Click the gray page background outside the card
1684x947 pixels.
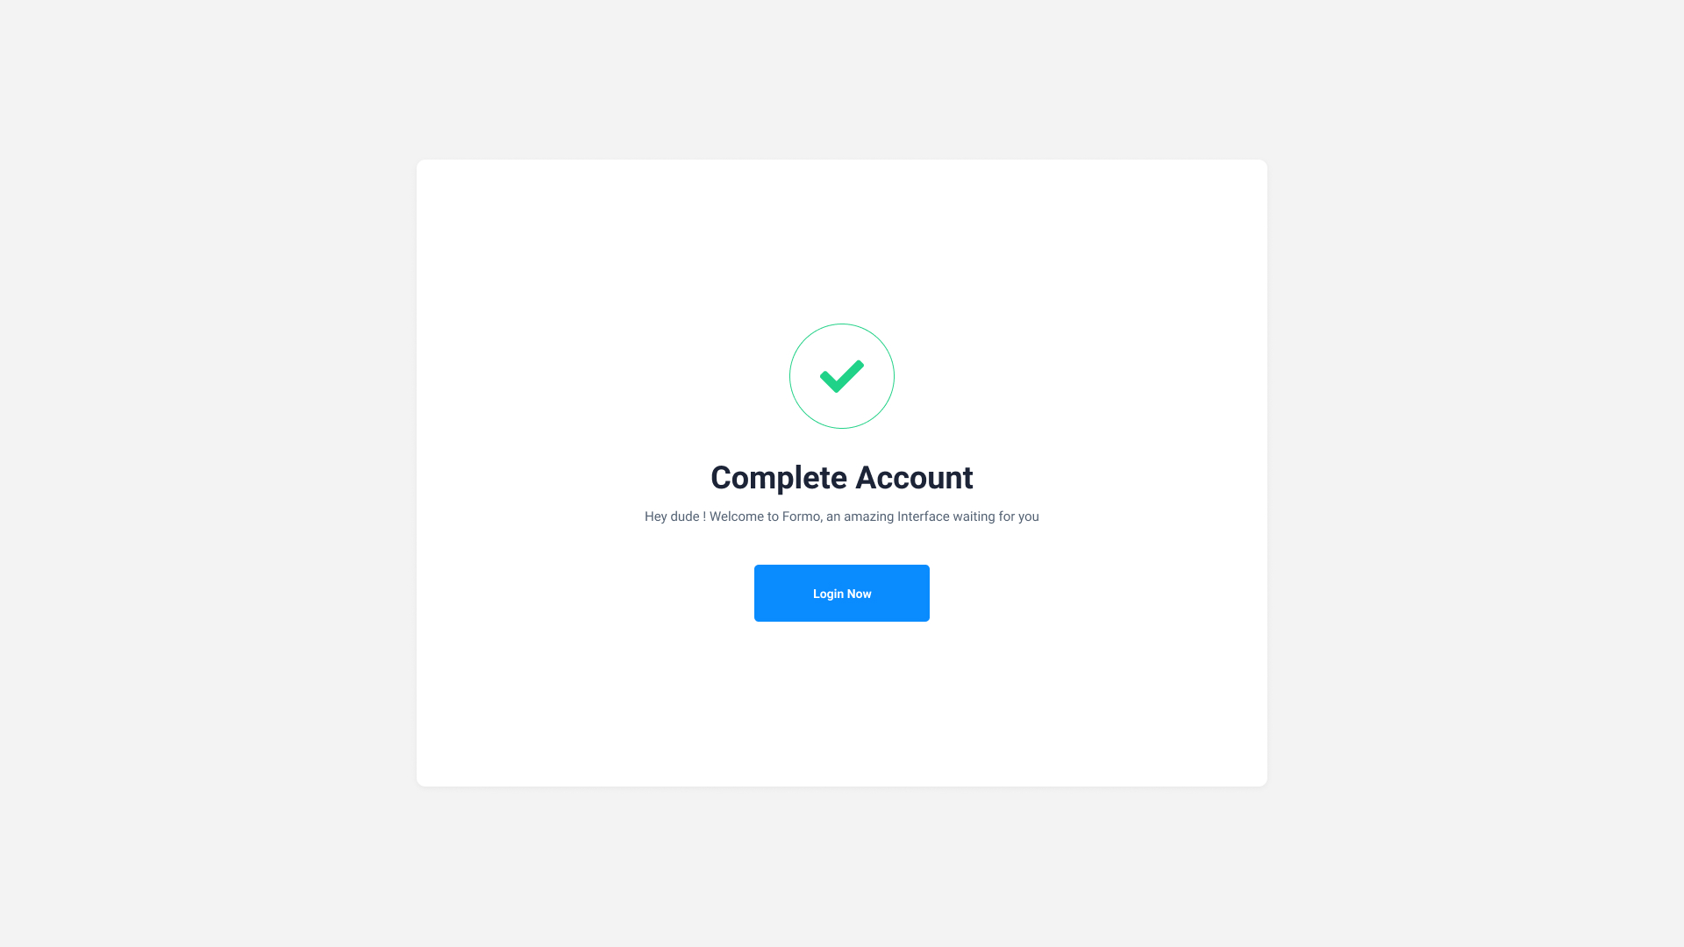point(210,473)
